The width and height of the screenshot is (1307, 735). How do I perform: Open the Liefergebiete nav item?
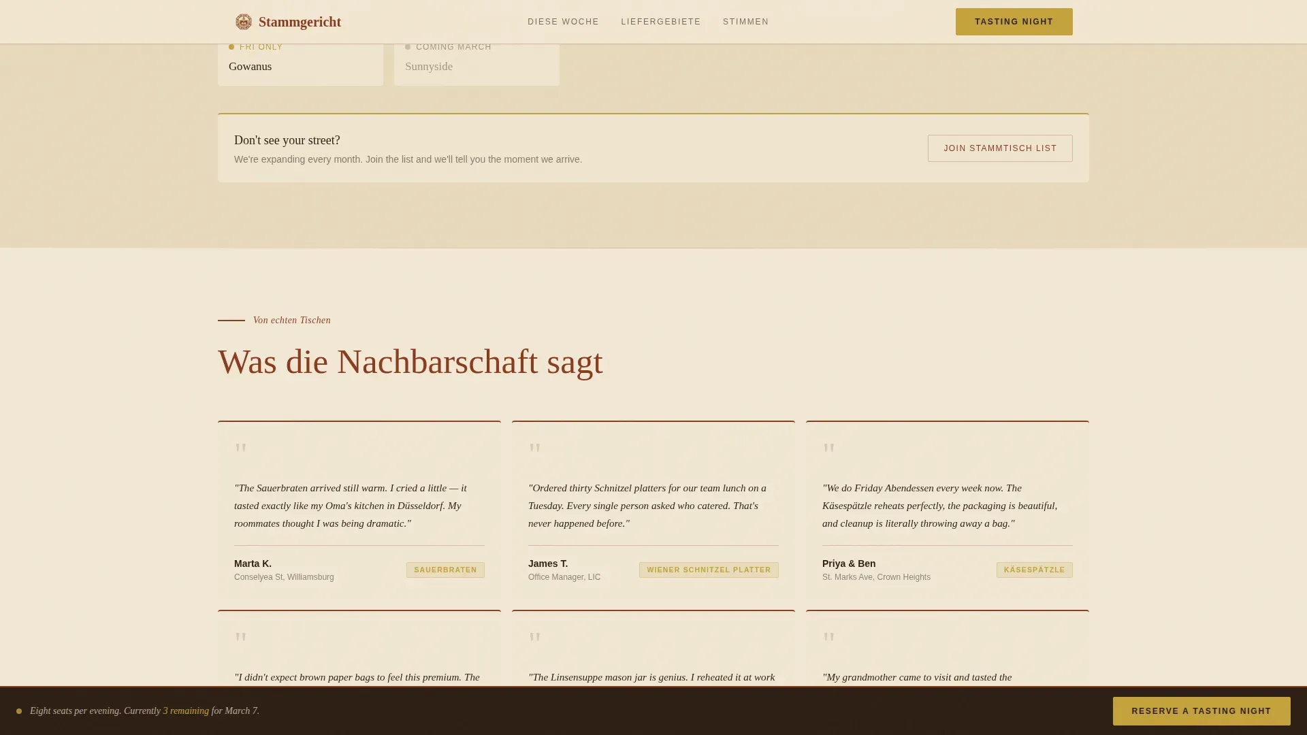tap(660, 22)
